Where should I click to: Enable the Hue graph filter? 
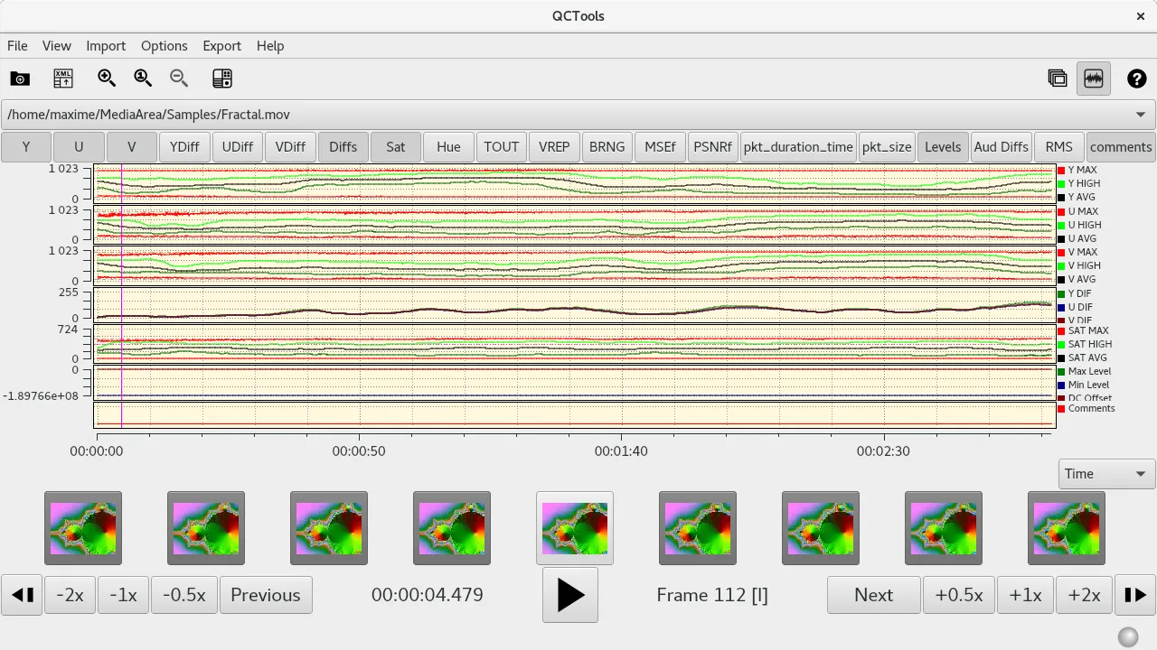[448, 147]
